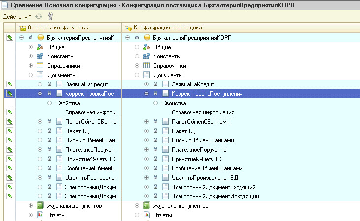The image size is (360, 221).
Task: Open the Действия dropdown menu
Action: (17, 17)
